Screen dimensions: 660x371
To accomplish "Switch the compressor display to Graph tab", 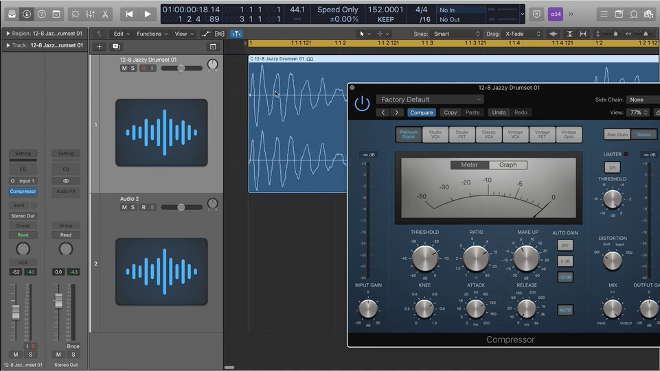I will point(508,165).
